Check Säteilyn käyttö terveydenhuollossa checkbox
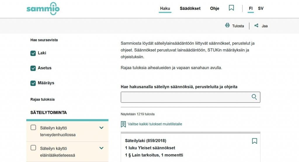299x162 pixels. coord(33,127)
